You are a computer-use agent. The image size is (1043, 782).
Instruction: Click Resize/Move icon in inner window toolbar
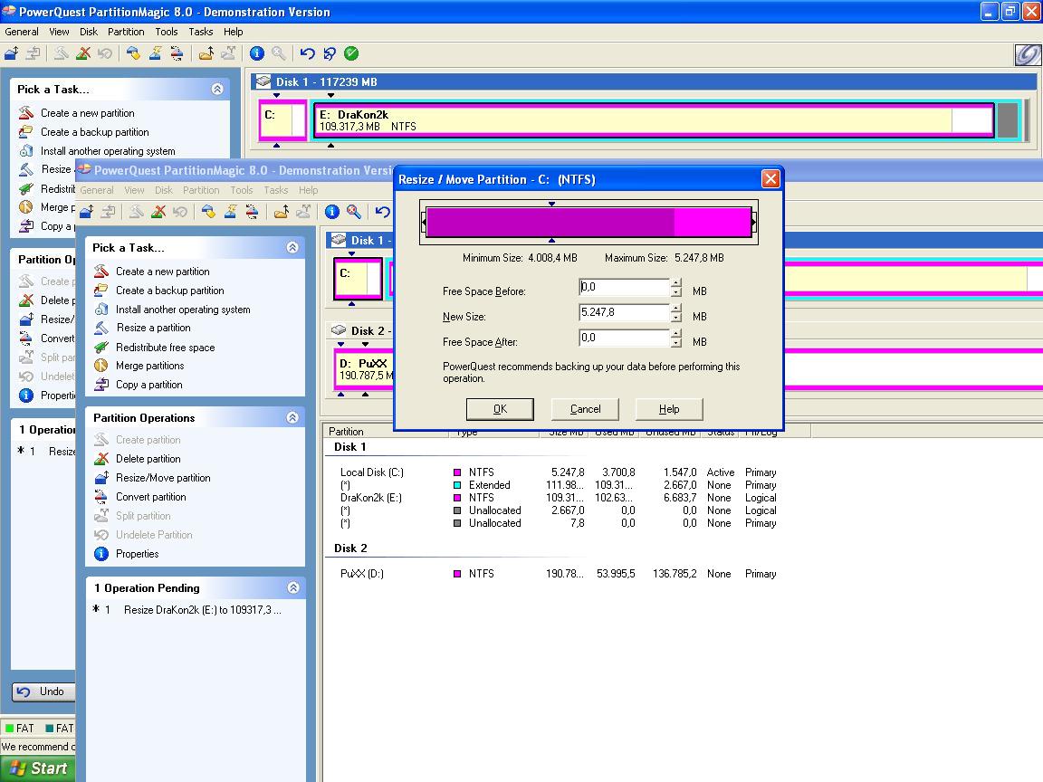(x=87, y=212)
